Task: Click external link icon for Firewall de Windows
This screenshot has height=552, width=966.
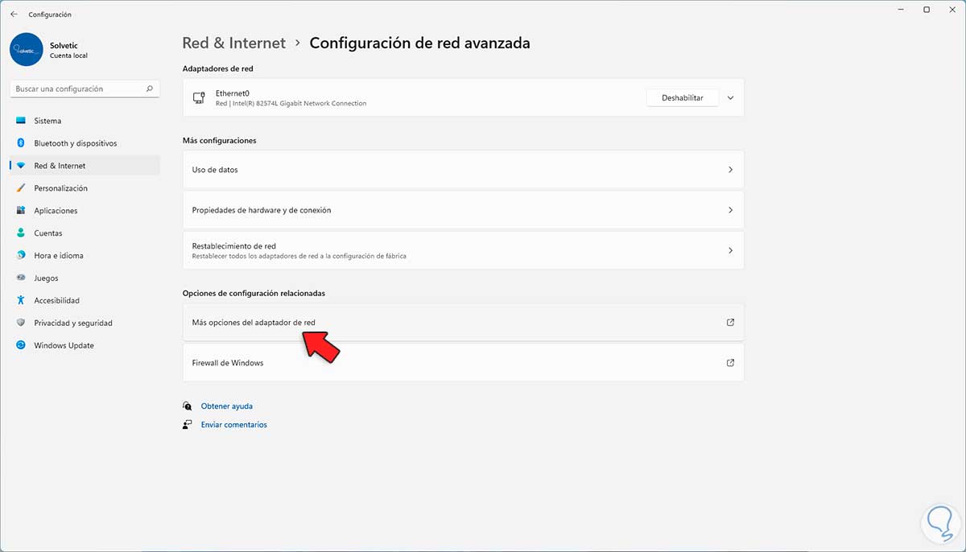Action: click(x=730, y=363)
